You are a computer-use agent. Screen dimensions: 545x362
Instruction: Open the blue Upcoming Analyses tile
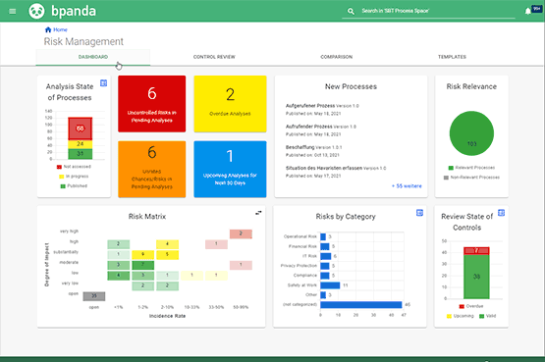[x=230, y=169]
